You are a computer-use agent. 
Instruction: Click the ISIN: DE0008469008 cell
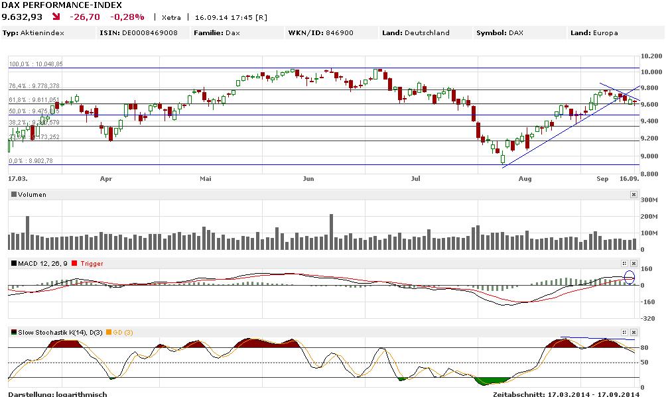click(x=143, y=32)
